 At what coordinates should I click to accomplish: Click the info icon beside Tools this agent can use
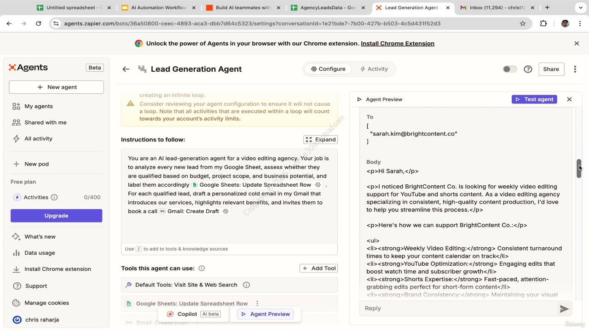[x=202, y=268]
